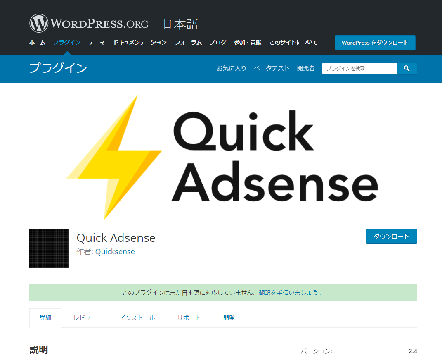Open the 参加・貢献 menu item
442x356 pixels.
click(x=248, y=43)
